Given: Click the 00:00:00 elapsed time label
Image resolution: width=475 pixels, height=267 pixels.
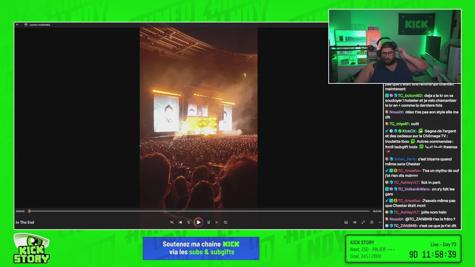Looking at the screenshot, I should 20,211.
